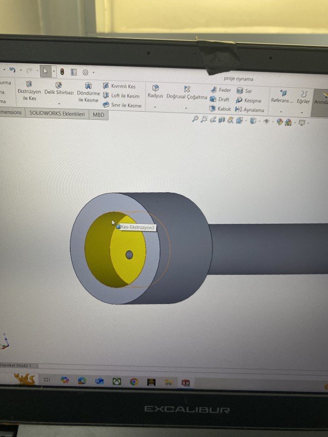This screenshot has width=328, height=437.
Task: Expand the Radyus dropdown arrow
Action: click(155, 107)
